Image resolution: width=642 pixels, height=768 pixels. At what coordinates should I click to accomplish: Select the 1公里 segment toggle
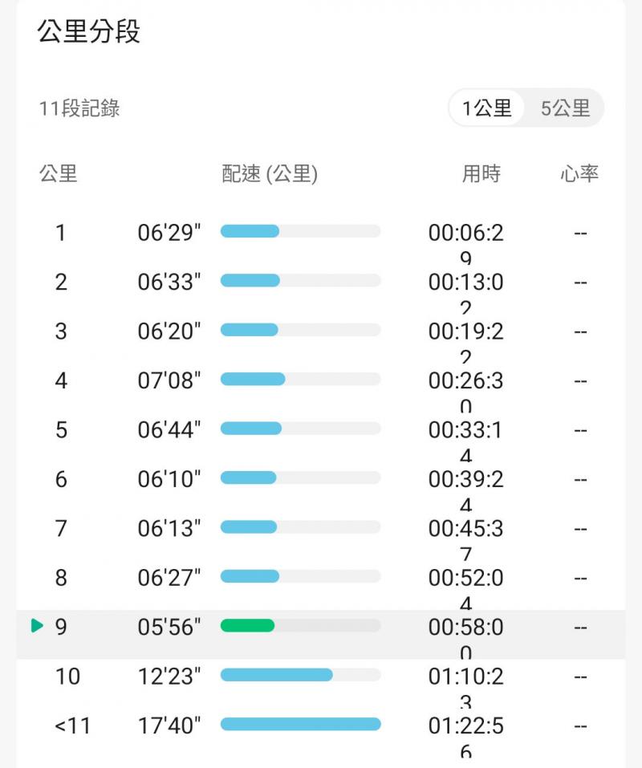pos(486,108)
